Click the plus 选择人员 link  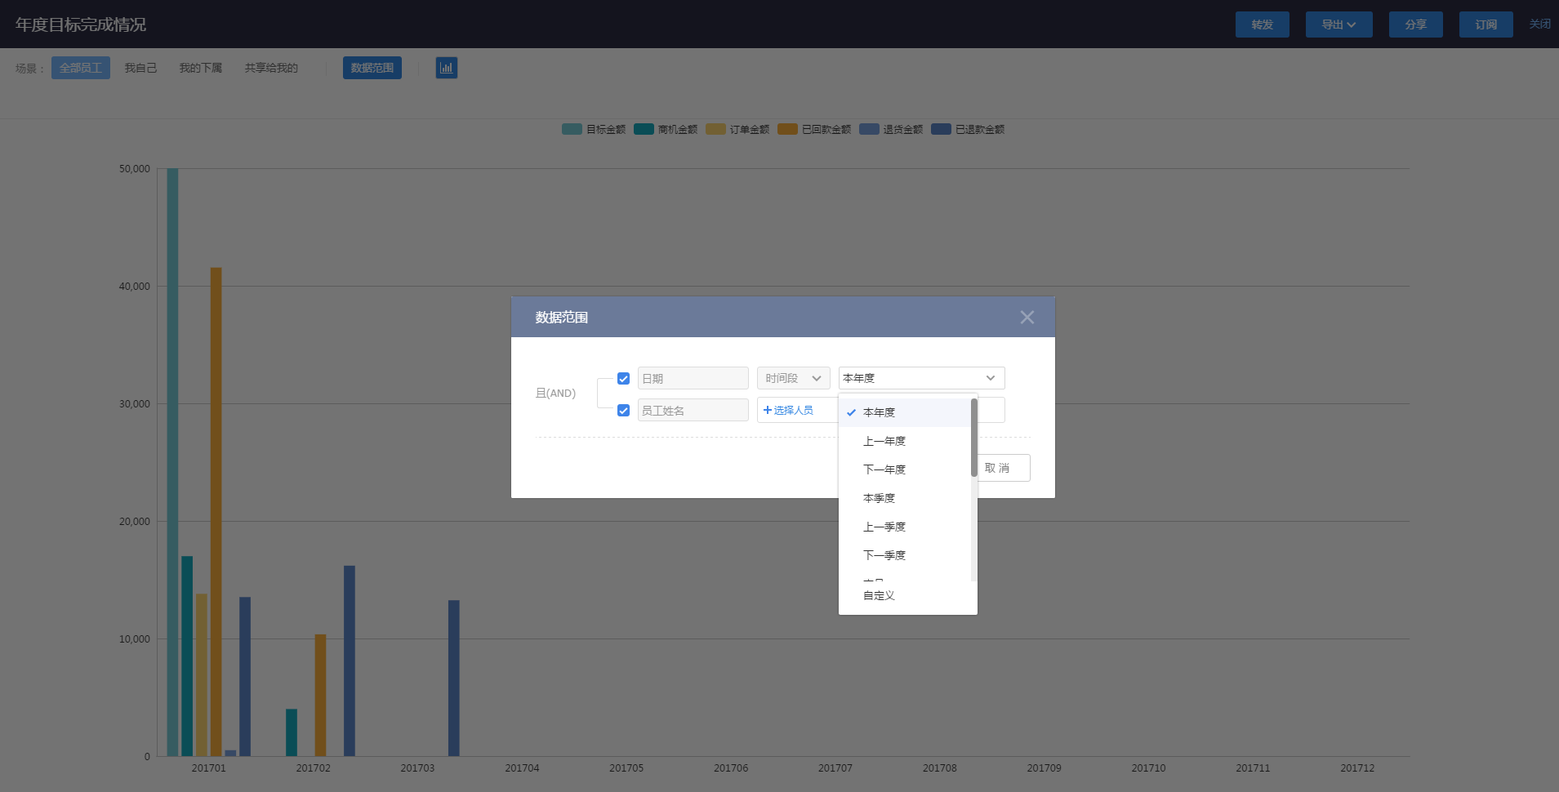click(x=788, y=410)
